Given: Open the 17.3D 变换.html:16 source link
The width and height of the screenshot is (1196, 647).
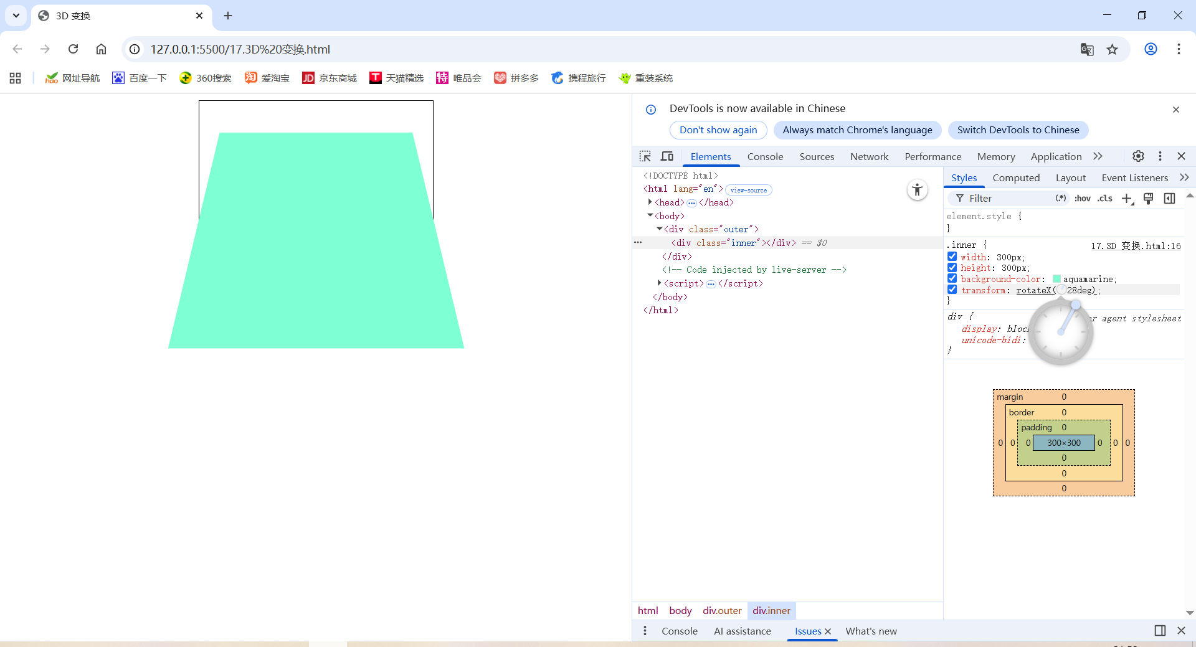Looking at the screenshot, I should 1136,246.
